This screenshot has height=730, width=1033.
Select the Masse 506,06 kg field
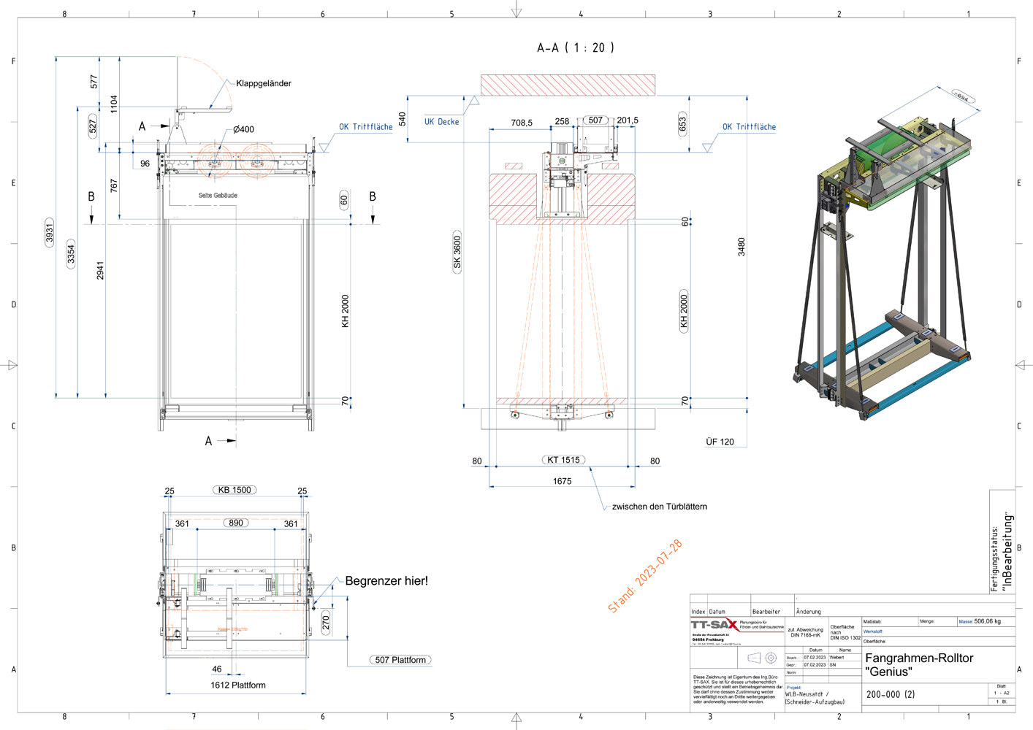coord(980,621)
